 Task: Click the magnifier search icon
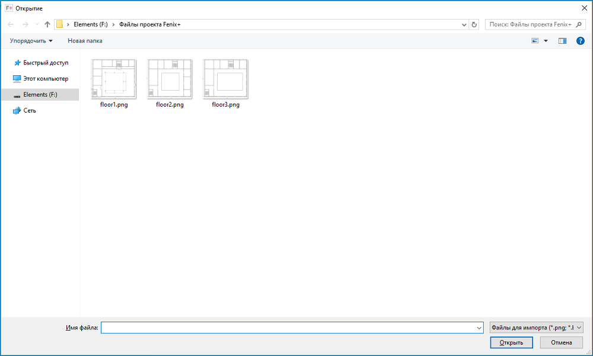[x=579, y=24]
